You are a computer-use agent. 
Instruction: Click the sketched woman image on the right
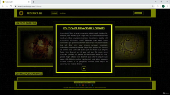[x=130, y=47]
